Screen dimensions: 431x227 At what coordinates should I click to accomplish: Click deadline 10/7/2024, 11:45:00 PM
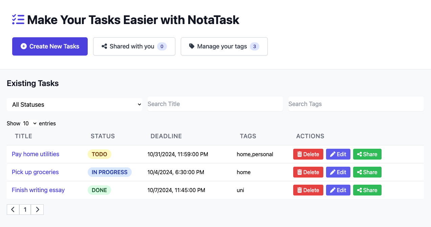pos(176,190)
